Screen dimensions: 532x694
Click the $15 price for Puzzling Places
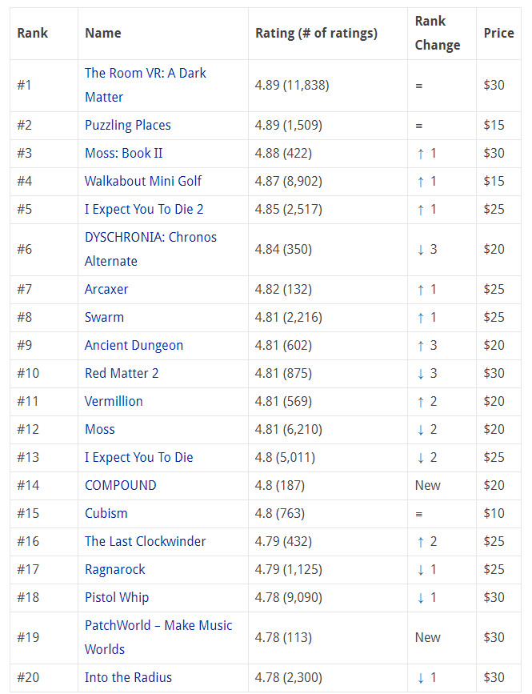(494, 125)
